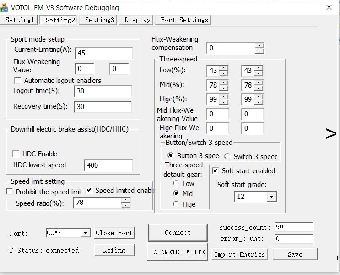Image resolution: width=340 pixels, height=275 pixels.
Task: Select Switch 3 speed radio option
Action: click(227, 156)
